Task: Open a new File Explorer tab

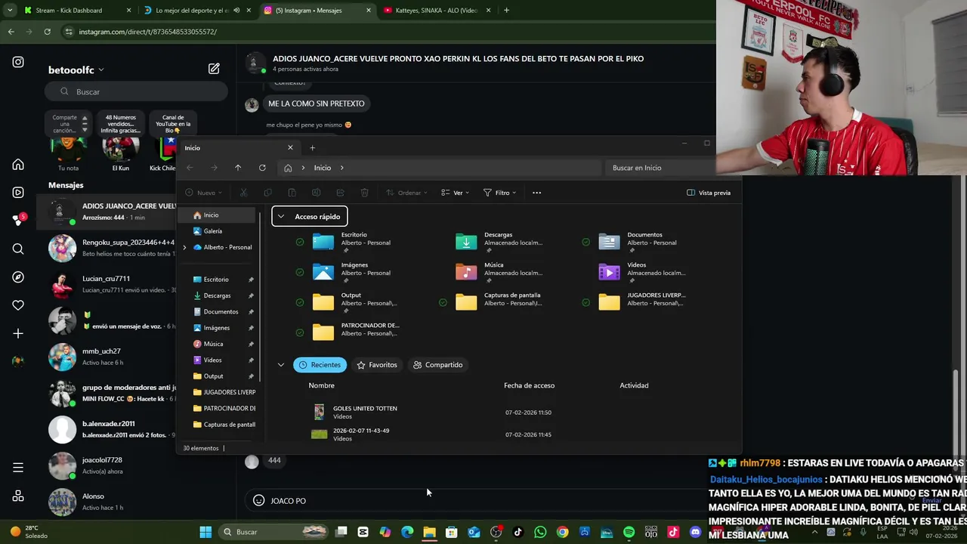Action: tap(312, 147)
